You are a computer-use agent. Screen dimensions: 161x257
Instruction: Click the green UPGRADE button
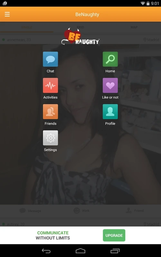[114, 235]
